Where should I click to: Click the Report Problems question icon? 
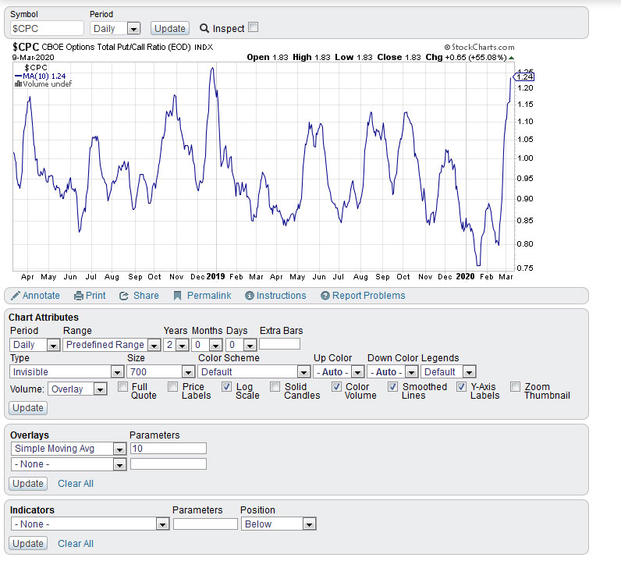(324, 296)
